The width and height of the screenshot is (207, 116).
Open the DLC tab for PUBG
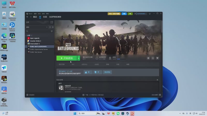point(73,64)
